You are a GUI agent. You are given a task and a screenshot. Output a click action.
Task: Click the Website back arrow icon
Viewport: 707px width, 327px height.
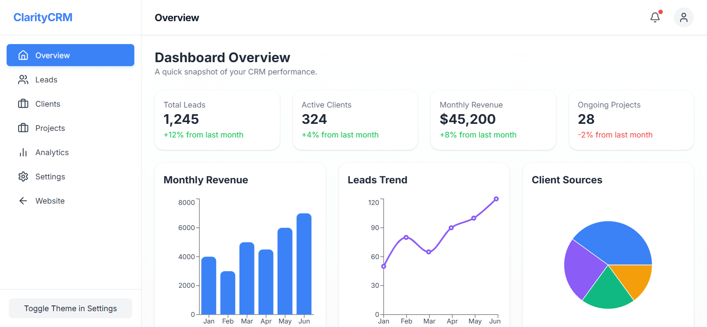click(x=23, y=201)
